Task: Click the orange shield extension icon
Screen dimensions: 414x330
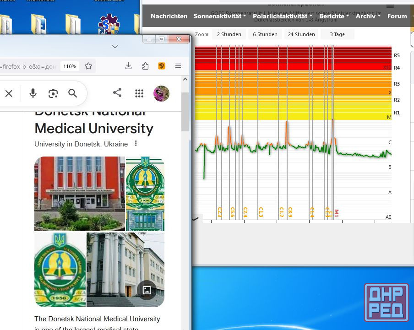Action: coord(162,66)
